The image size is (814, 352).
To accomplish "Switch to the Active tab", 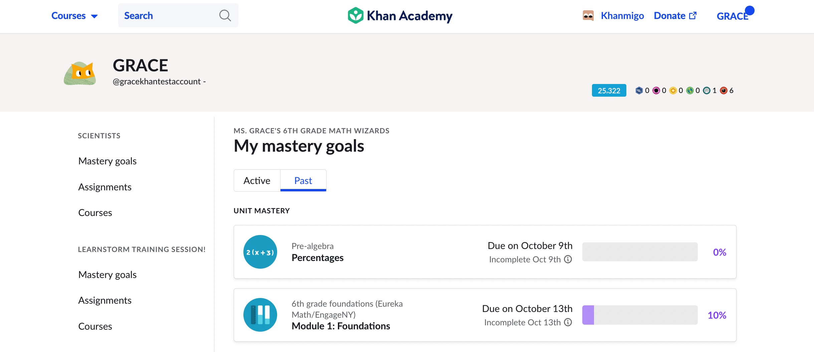I will pyautogui.click(x=257, y=180).
